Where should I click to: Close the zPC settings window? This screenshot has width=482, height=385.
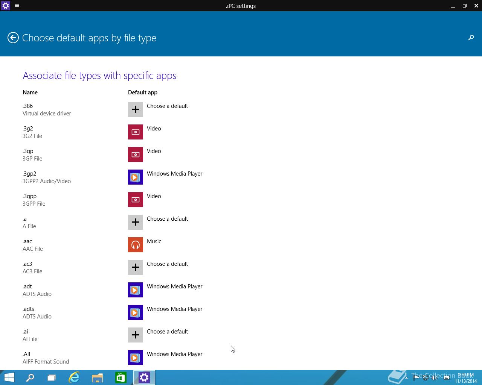pos(476,6)
